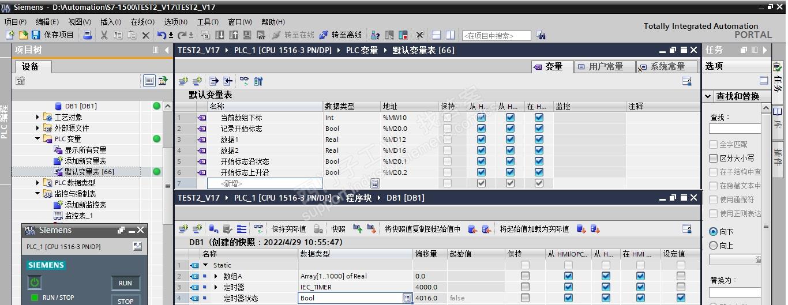Click the Upload from device icon

pos(234,35)
